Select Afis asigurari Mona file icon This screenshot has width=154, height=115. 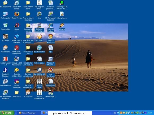pos(39,3)
